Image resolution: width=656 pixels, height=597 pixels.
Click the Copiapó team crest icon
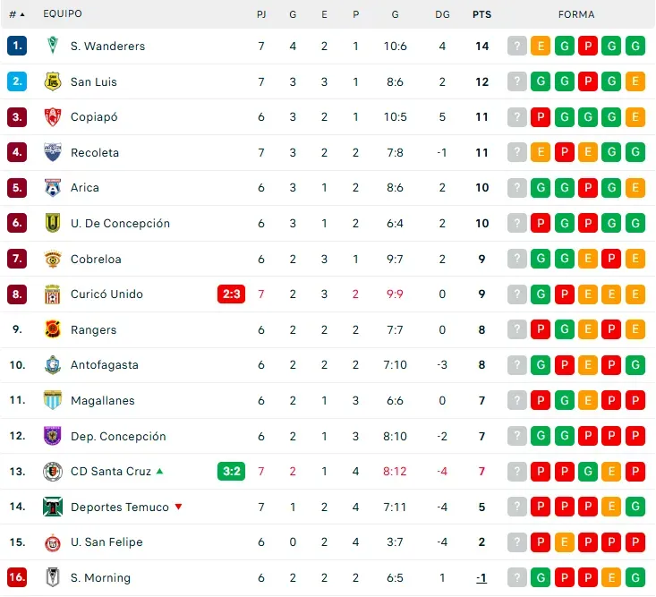click(x=53, y=117)
